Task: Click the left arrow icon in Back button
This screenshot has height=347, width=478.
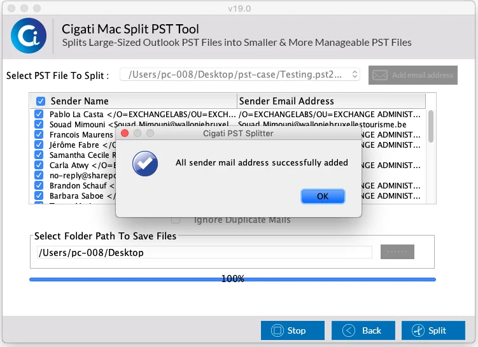Action: (348, 330)
